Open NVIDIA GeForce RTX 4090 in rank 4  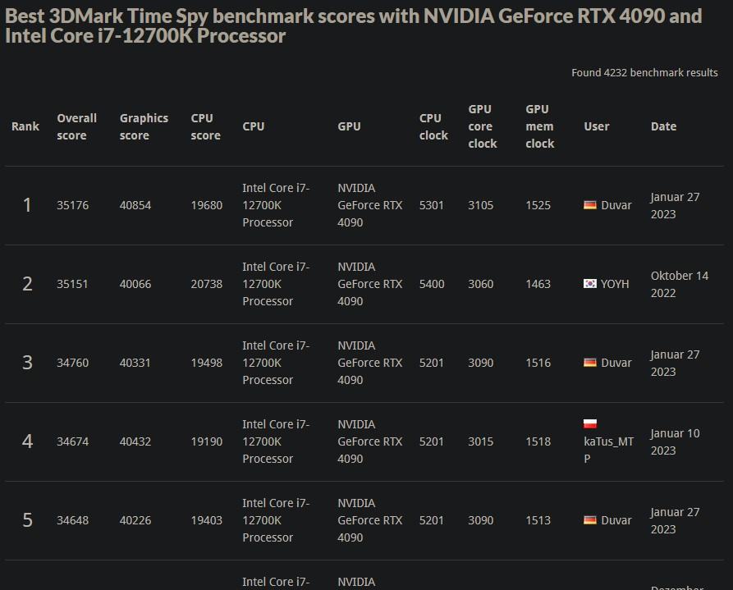coord(369,441)
